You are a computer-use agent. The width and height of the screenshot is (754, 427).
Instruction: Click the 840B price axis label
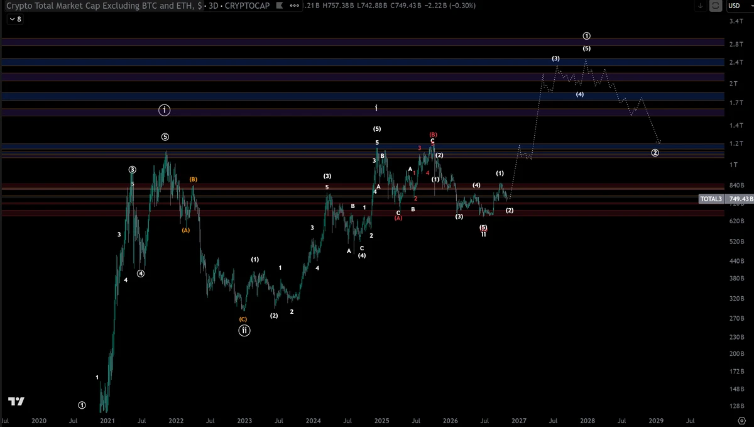[736, 186]
